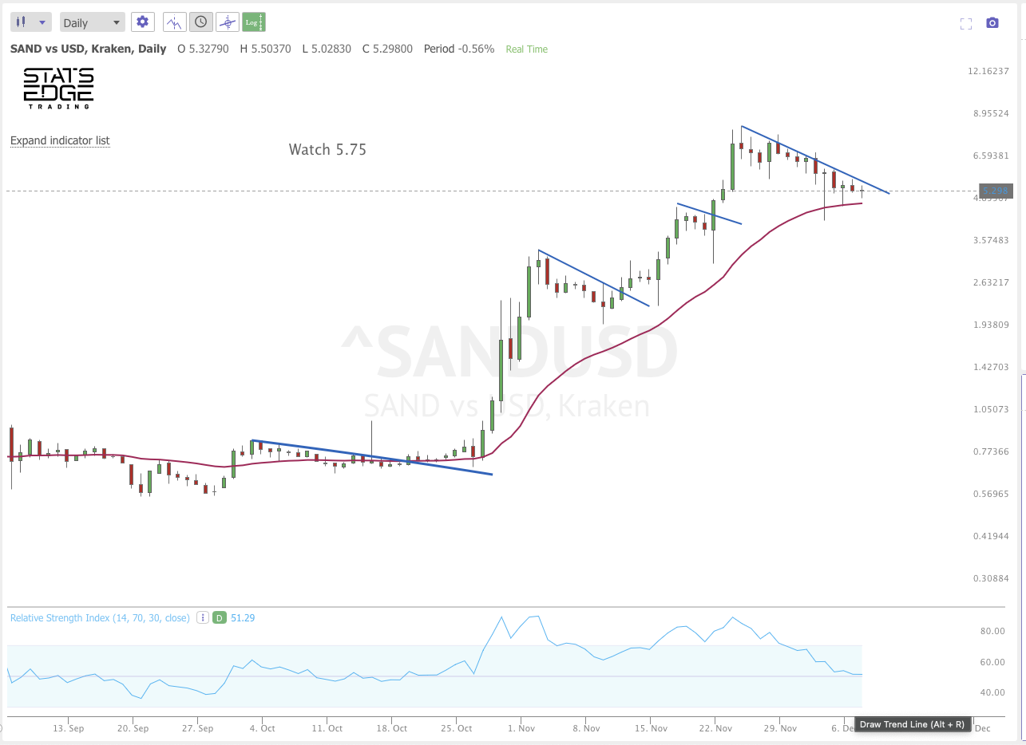Screen dimensions: 1026x745
Task: Click the highlighted 5.298 price label
Action: point(995,191)
